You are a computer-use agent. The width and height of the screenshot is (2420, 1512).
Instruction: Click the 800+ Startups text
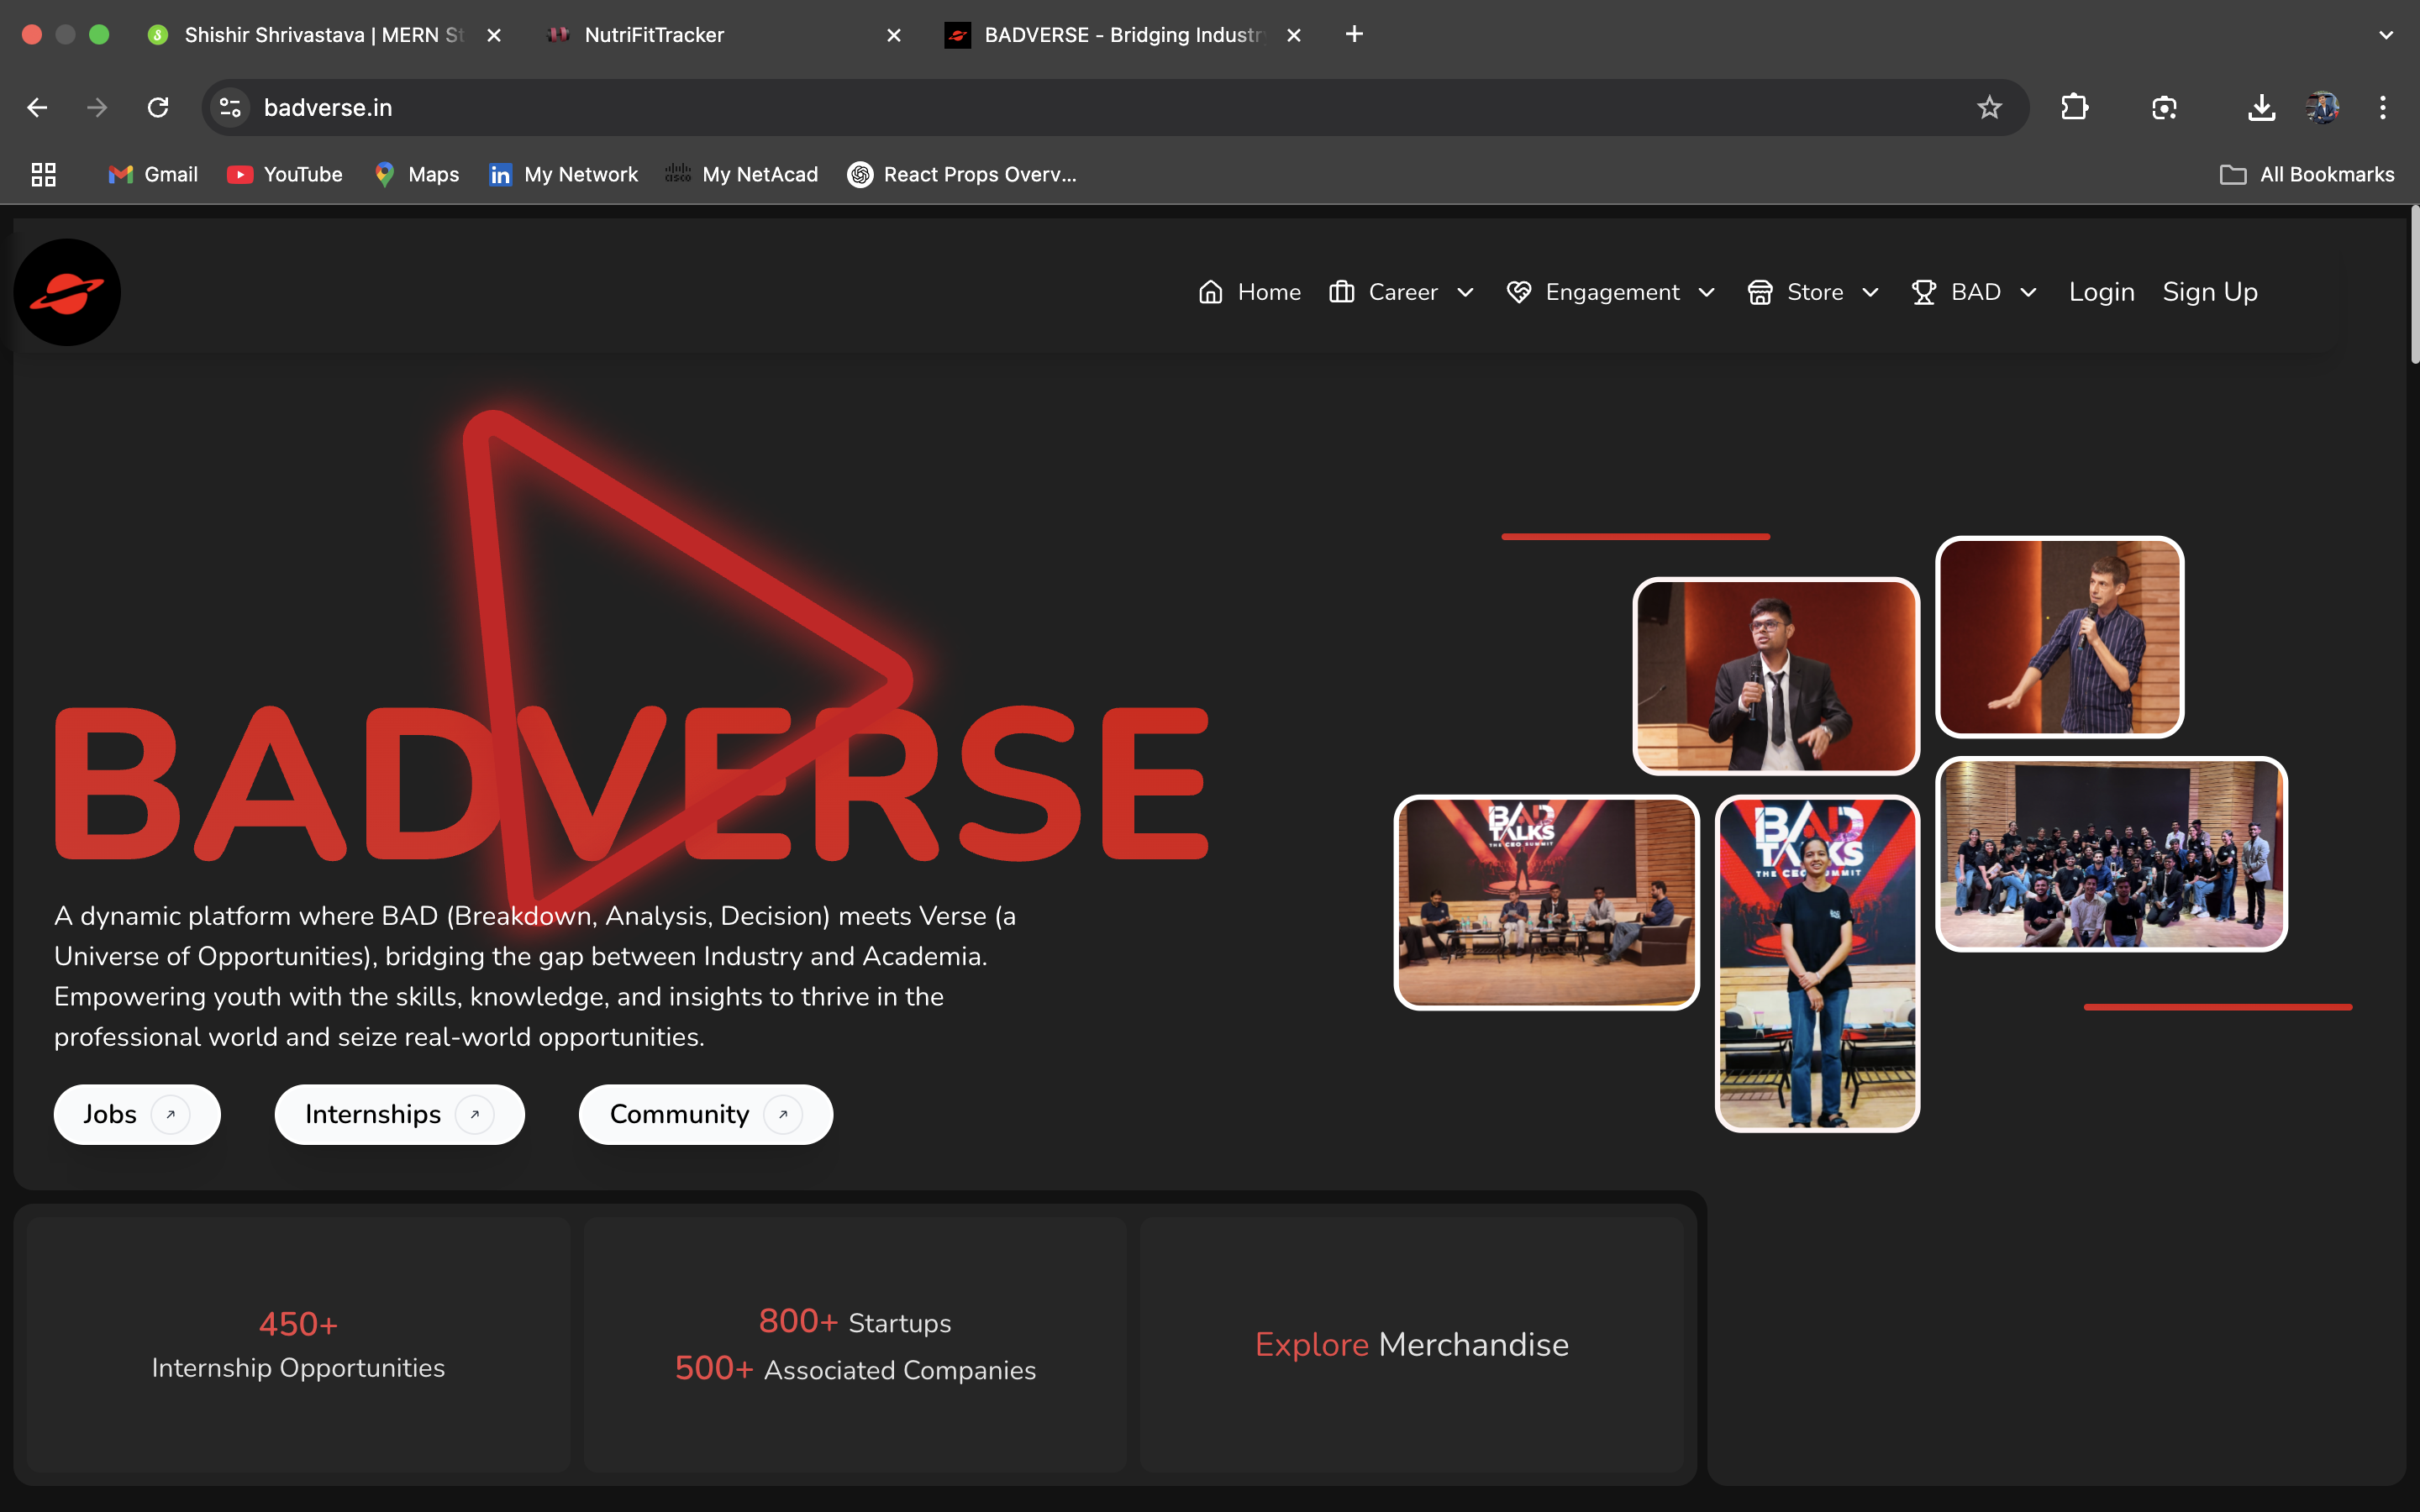(855, 1321)
